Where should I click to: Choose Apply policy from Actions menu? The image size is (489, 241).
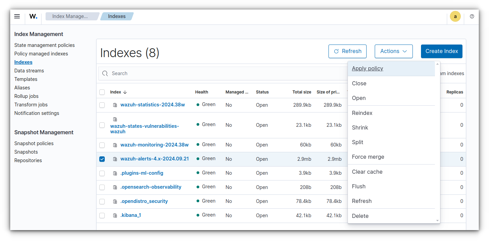[x=391, y=69]
